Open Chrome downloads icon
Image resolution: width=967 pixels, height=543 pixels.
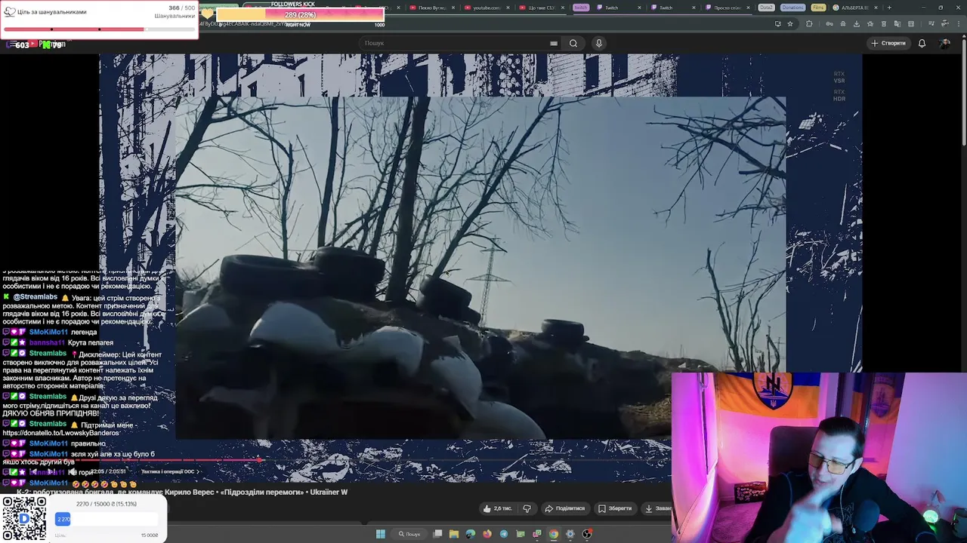(857, 23)
